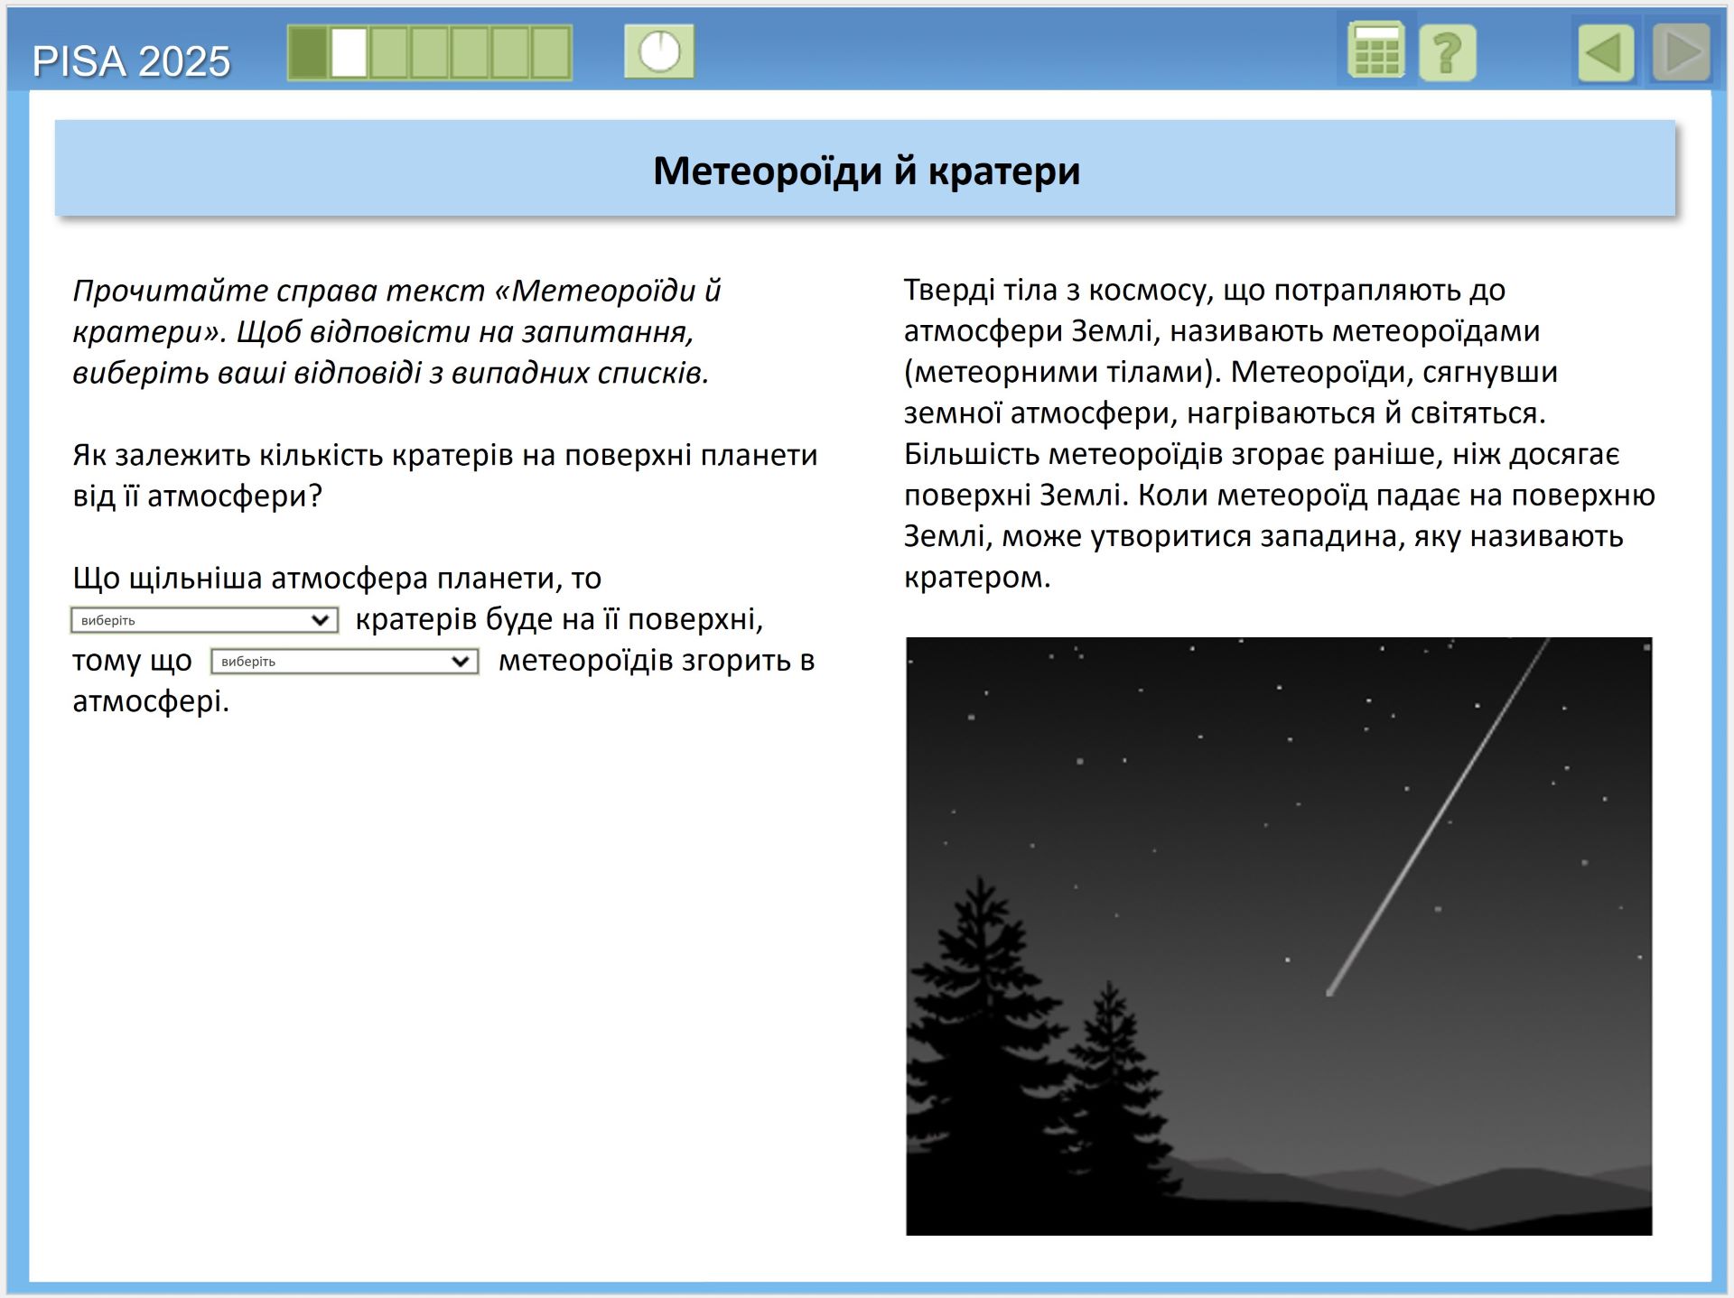This screenshot has height=1298, width=1734.
Task: Click the timer clock icon
Action: [x=659, y=51]
